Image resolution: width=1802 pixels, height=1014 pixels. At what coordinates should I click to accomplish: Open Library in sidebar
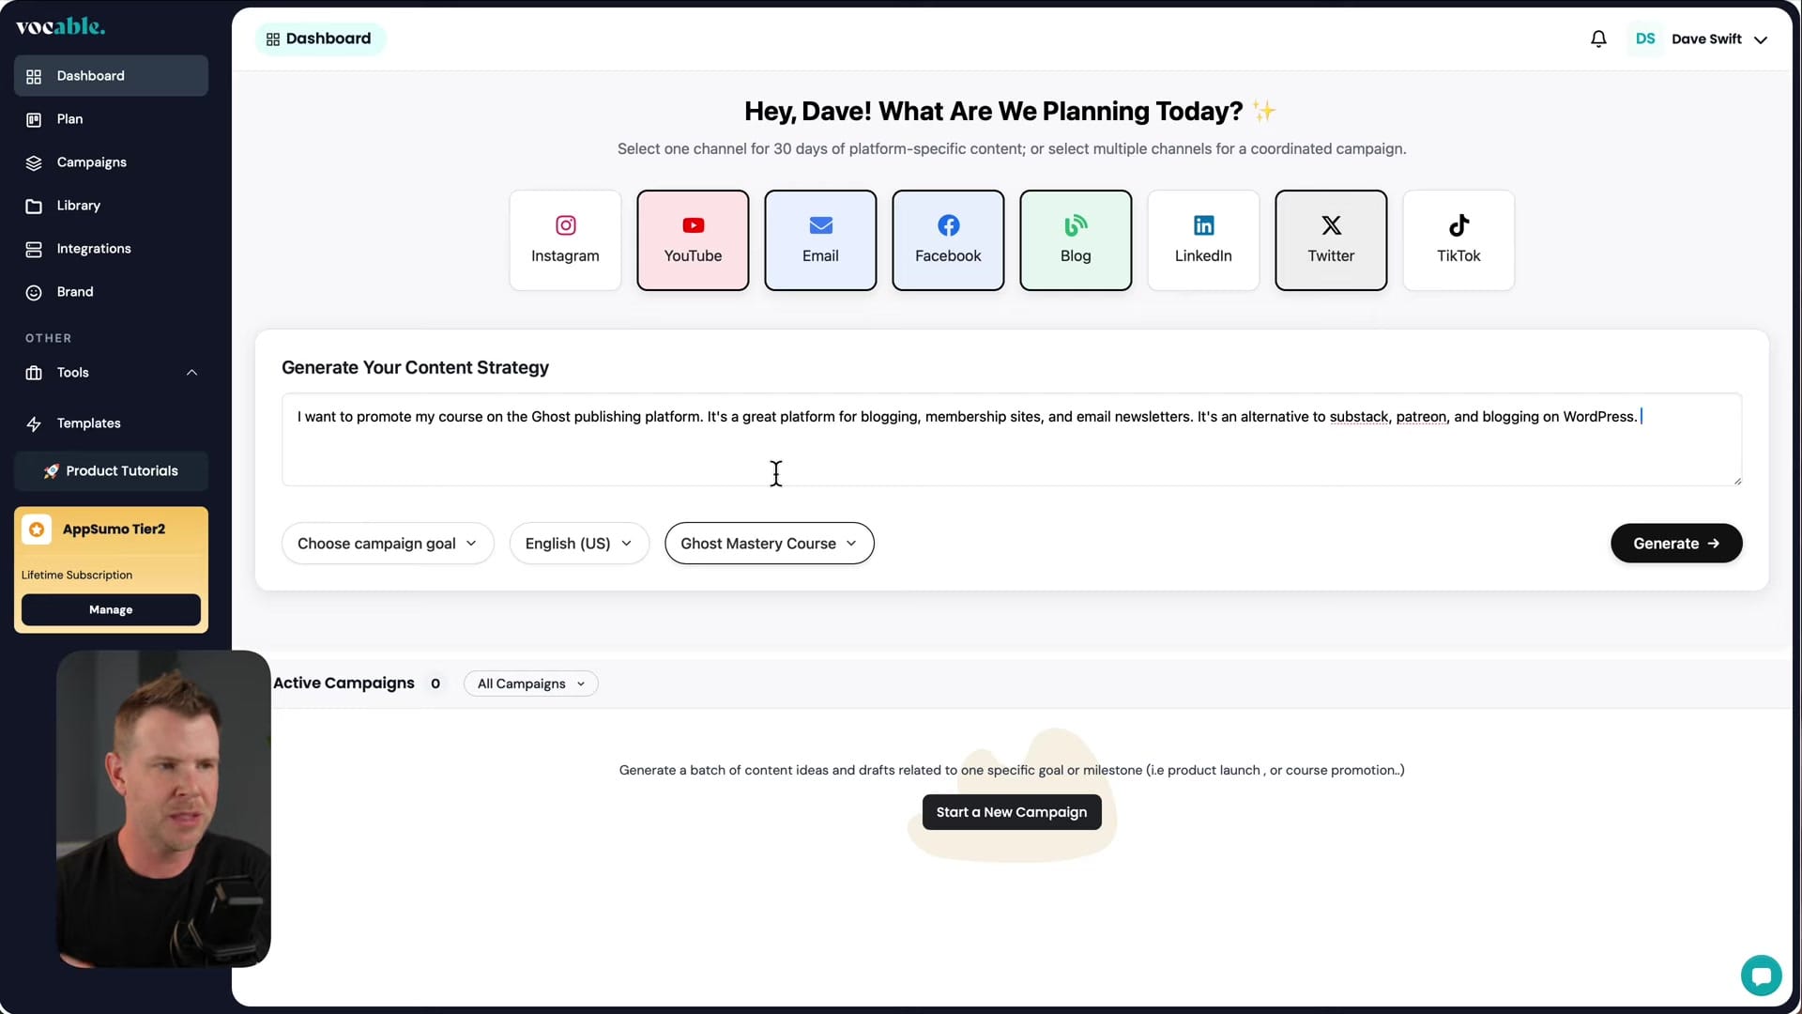pos(111,206)
